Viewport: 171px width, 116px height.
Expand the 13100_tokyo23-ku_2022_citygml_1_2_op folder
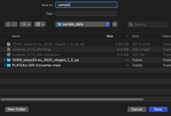(x=5, y=60)
